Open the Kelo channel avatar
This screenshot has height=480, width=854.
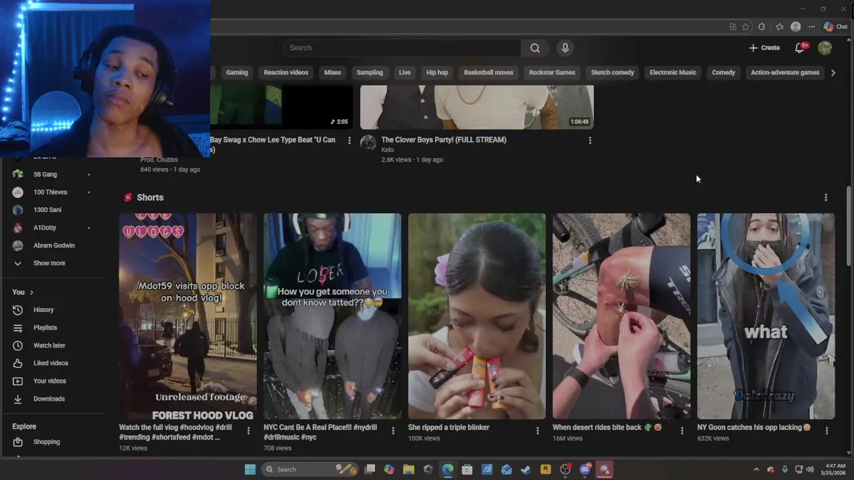[368, 143]
